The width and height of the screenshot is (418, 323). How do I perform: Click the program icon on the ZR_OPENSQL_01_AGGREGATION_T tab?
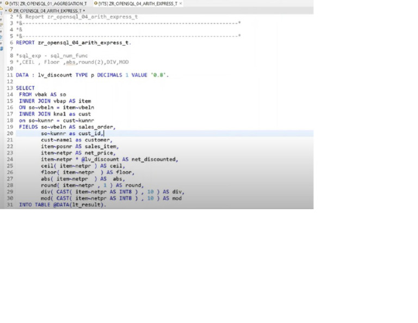coord(7,3)
